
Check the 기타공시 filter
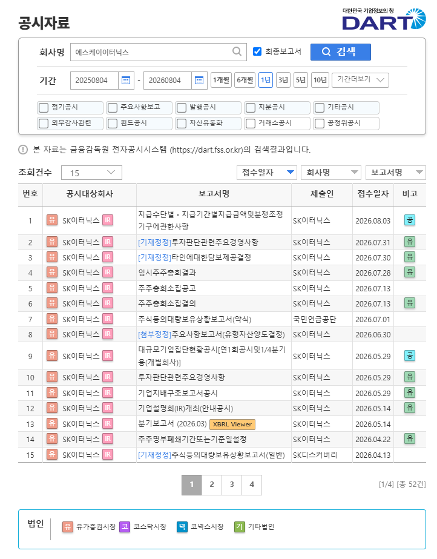320,107
